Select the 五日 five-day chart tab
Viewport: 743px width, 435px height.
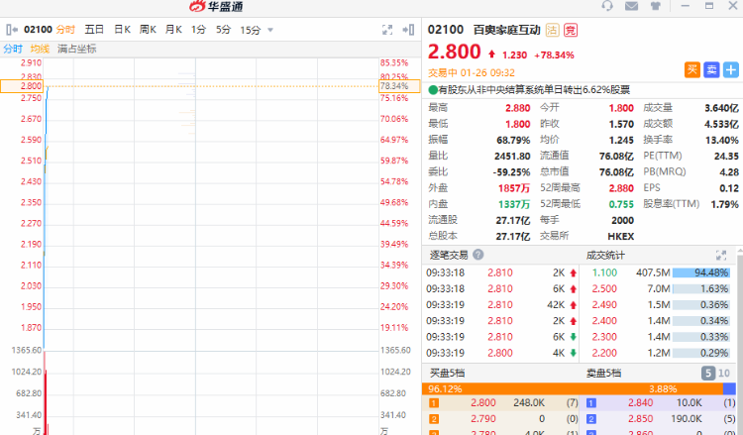point(94,30)
